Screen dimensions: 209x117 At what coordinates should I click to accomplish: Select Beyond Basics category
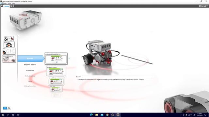tap(30, 65)
